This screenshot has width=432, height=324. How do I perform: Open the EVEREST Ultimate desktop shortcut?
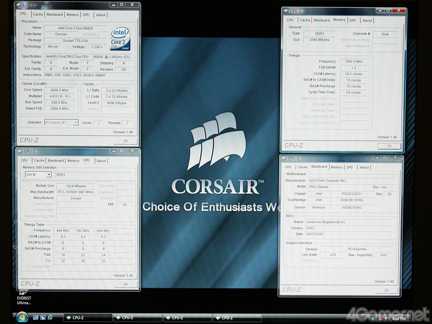click(24, 295)
